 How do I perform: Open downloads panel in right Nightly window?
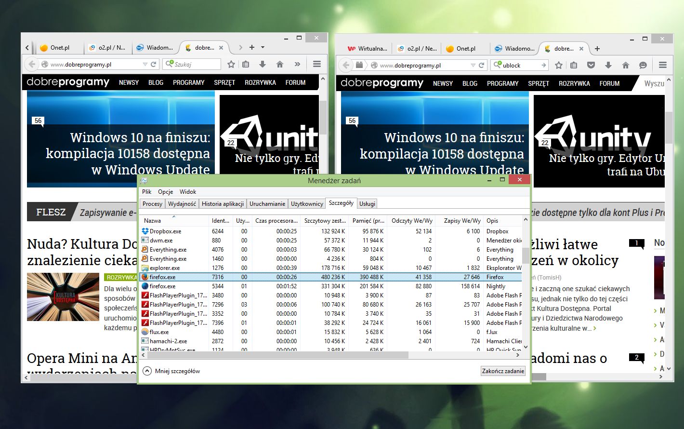608,65
